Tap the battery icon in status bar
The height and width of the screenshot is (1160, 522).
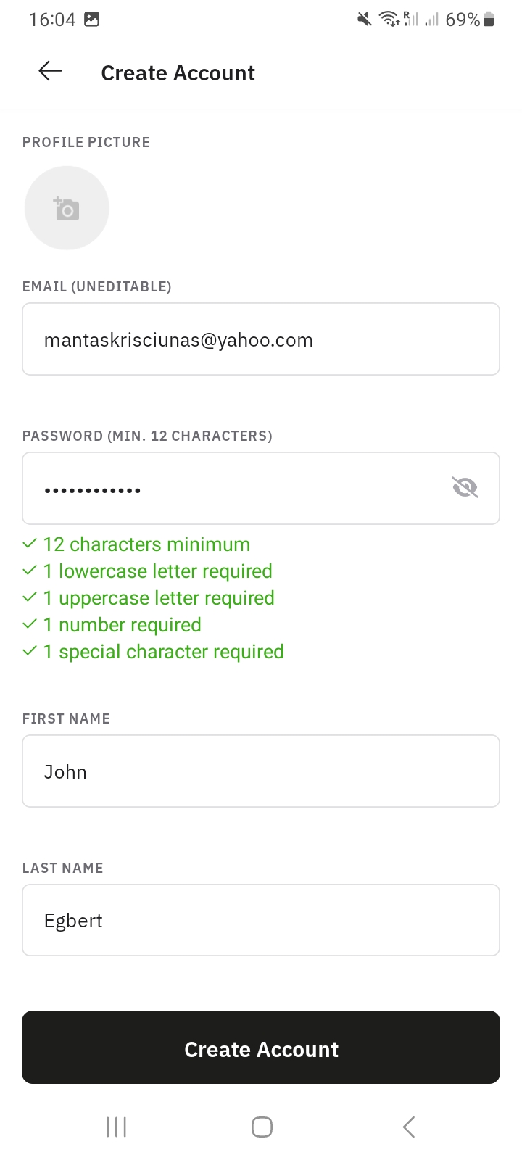(x=489, y=20)
